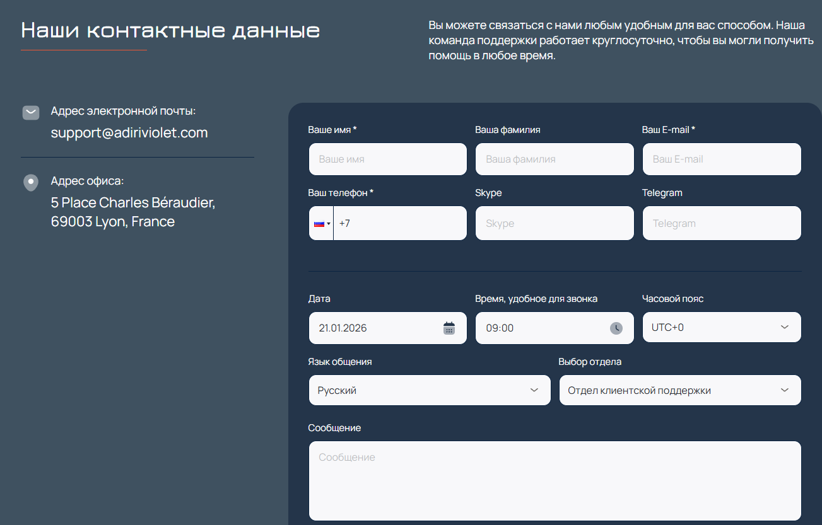Click the clock icon in time field
The image size is (822, 525).
[x=616, y=328]
